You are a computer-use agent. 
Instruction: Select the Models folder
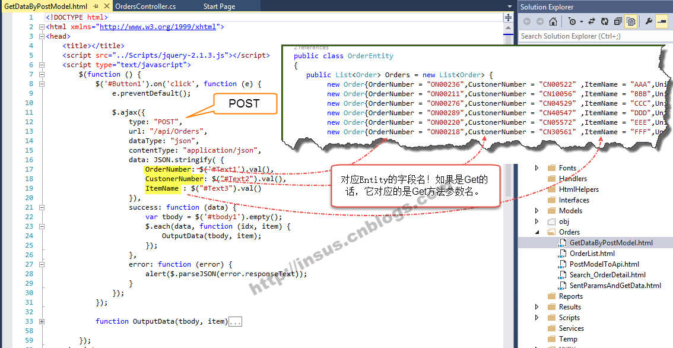[x=570, y=210]
